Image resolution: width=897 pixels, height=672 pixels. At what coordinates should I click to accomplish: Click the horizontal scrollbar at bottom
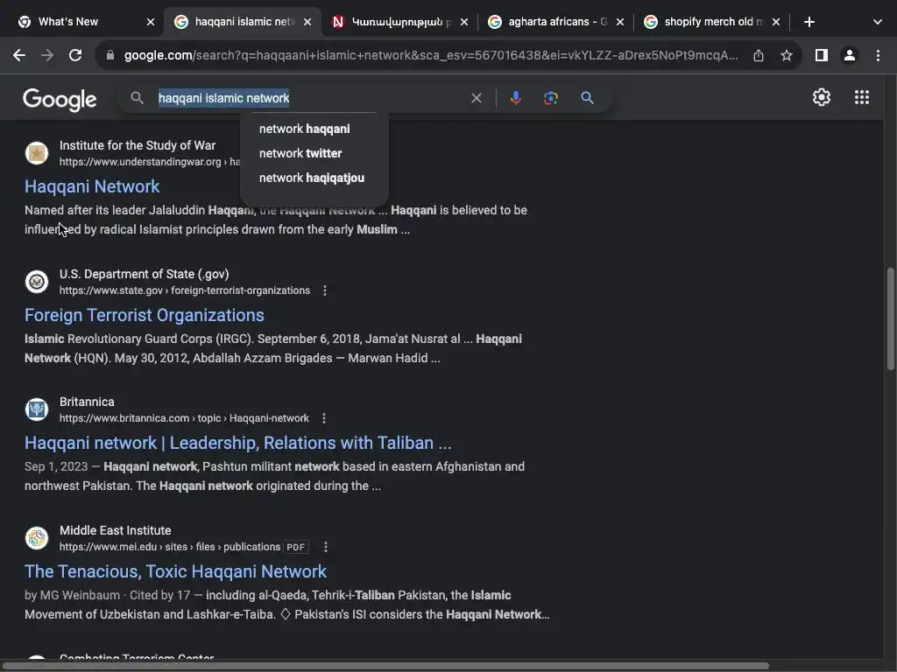(x=385, y=666)
